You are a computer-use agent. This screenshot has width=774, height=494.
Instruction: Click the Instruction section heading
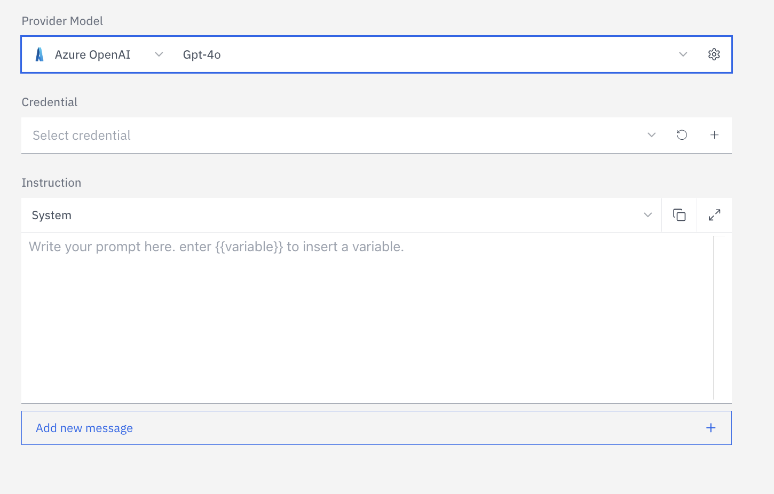click(51, 182)
